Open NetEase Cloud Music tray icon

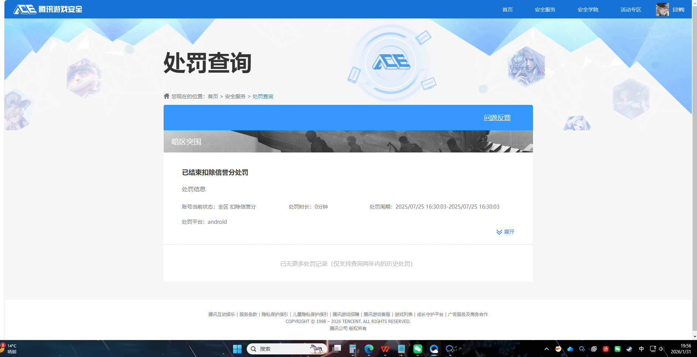606,349
